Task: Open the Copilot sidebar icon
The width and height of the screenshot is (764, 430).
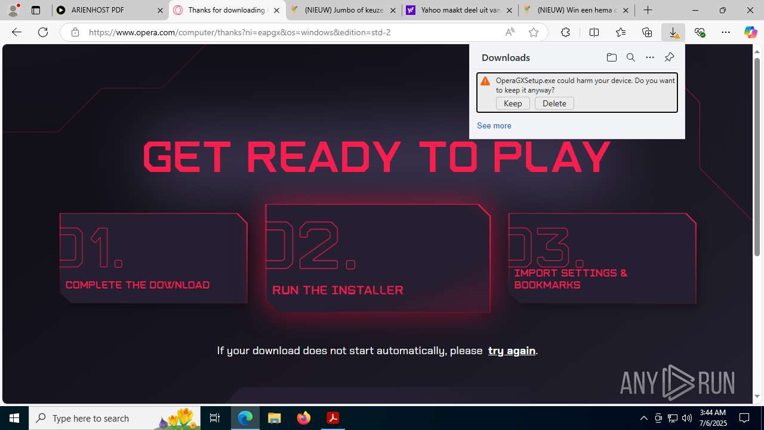Action: pyautogui.click(x=750, y=32)
